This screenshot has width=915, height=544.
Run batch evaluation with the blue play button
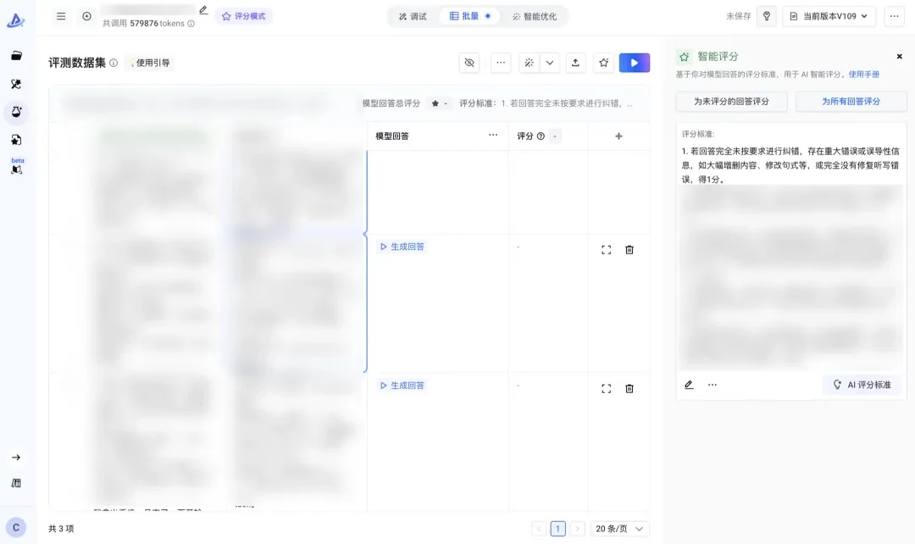coord(634,62)
